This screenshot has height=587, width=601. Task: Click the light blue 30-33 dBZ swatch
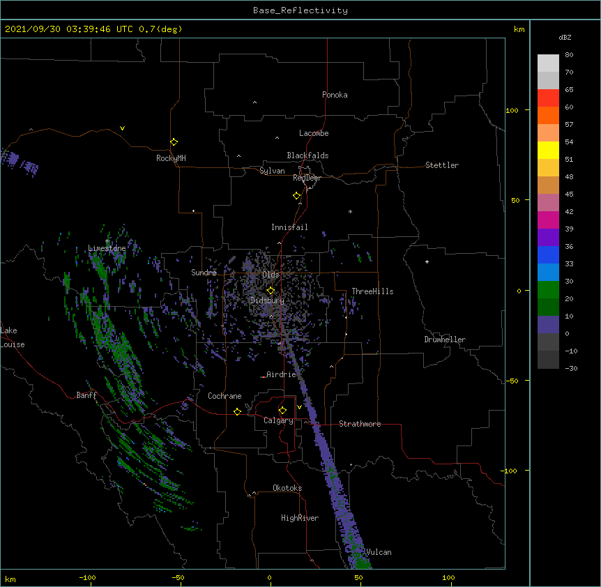548,272
